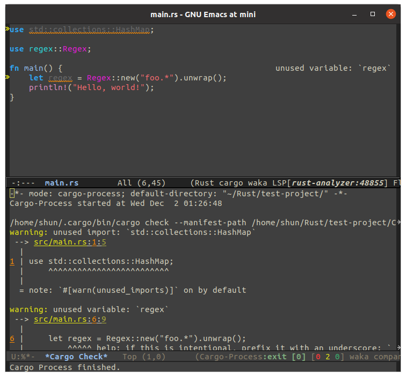Click the fringe warning marker beside 'use std::collections'
406x377 pixels.
point(8,29)
